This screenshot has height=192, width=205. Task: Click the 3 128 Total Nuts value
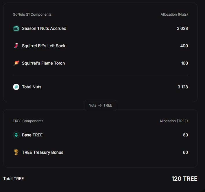(x=183, y=87)
